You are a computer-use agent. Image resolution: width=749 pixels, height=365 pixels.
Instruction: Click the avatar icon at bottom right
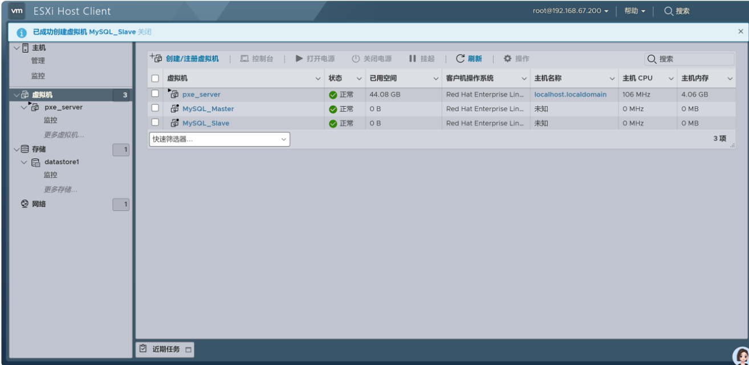[741, 356]
